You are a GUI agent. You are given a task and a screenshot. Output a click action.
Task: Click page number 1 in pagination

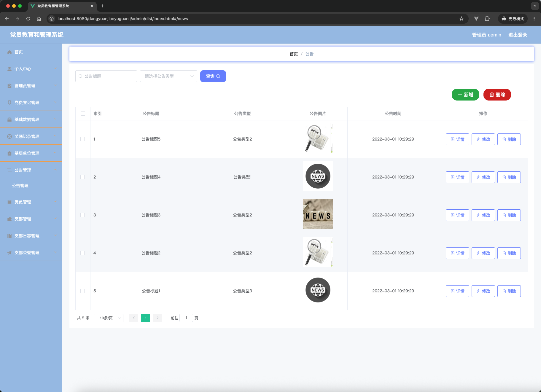point(146,318)
